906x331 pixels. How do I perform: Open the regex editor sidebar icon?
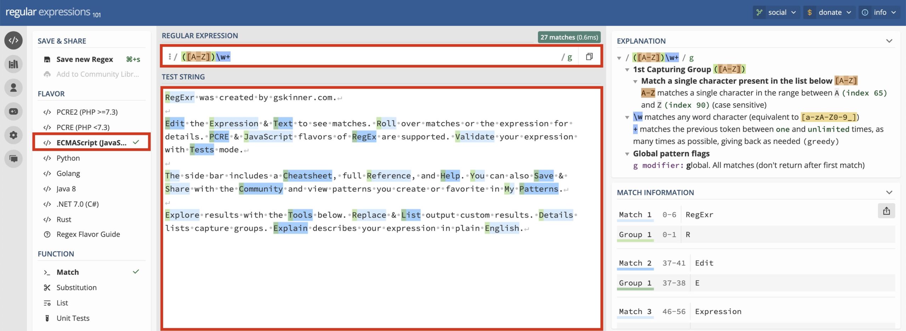(13, 40)
